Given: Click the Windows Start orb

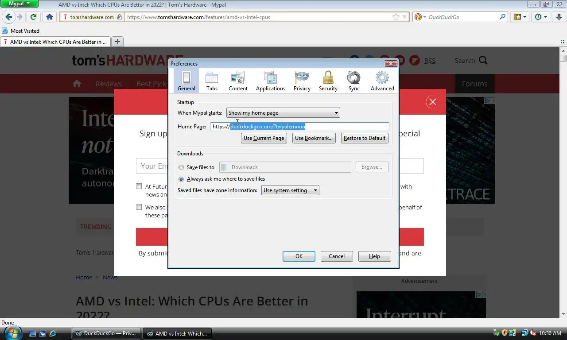Looking at the screenshot, I should (12, 332).
